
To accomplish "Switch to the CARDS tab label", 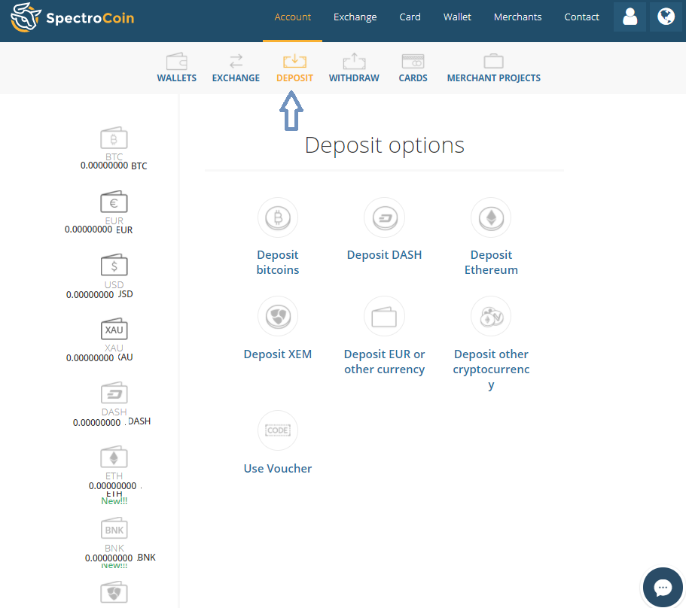I will [x=413, y=78].
